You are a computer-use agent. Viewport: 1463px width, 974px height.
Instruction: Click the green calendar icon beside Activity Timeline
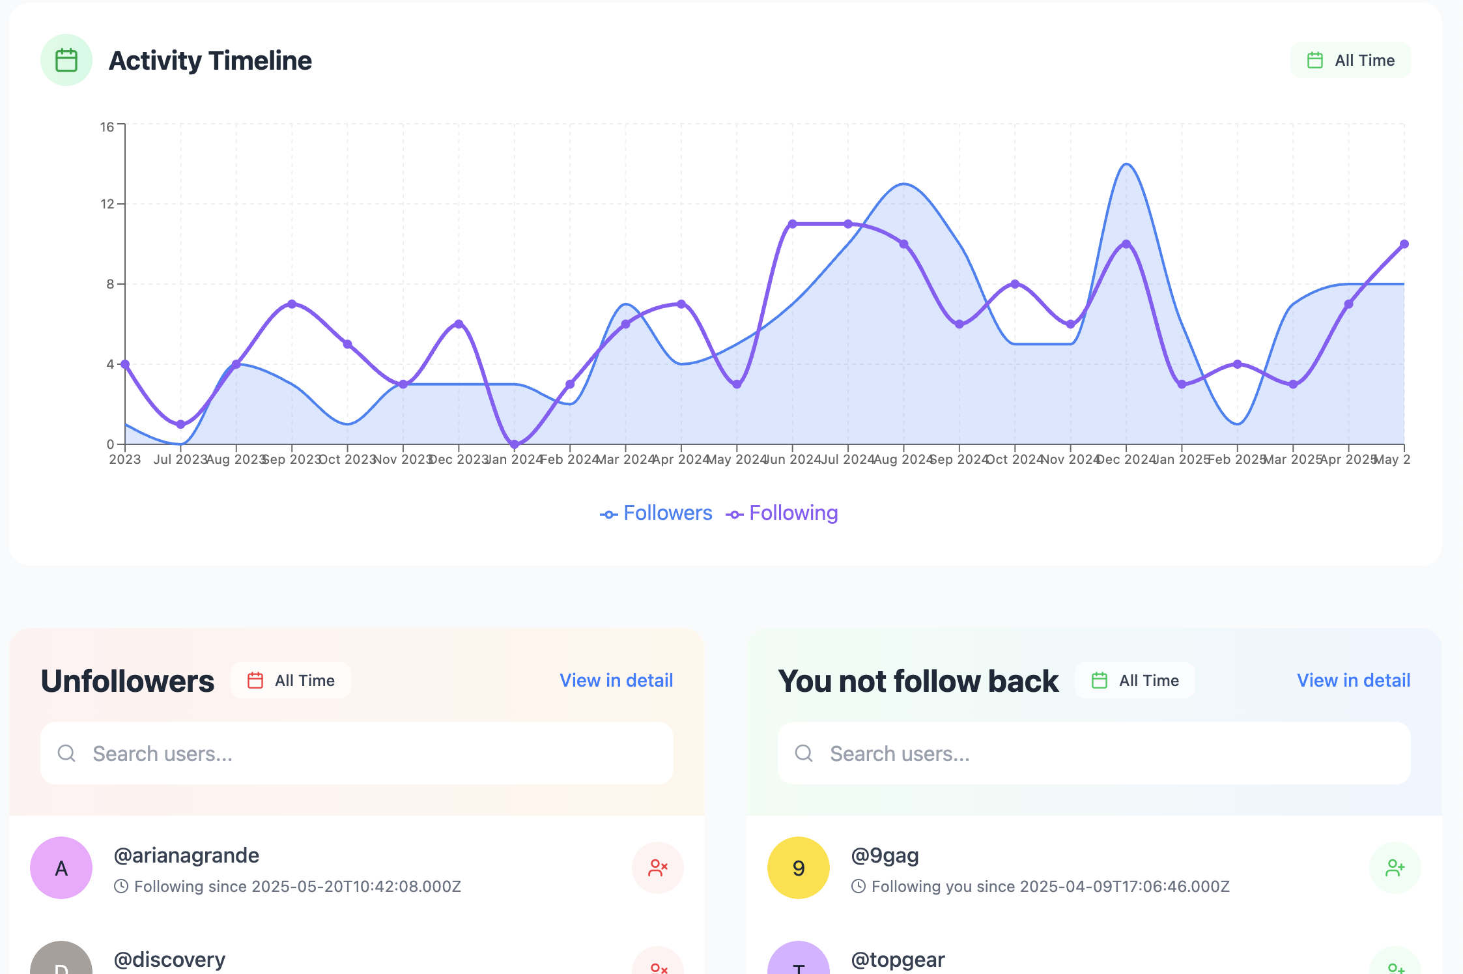coord(66,60)
